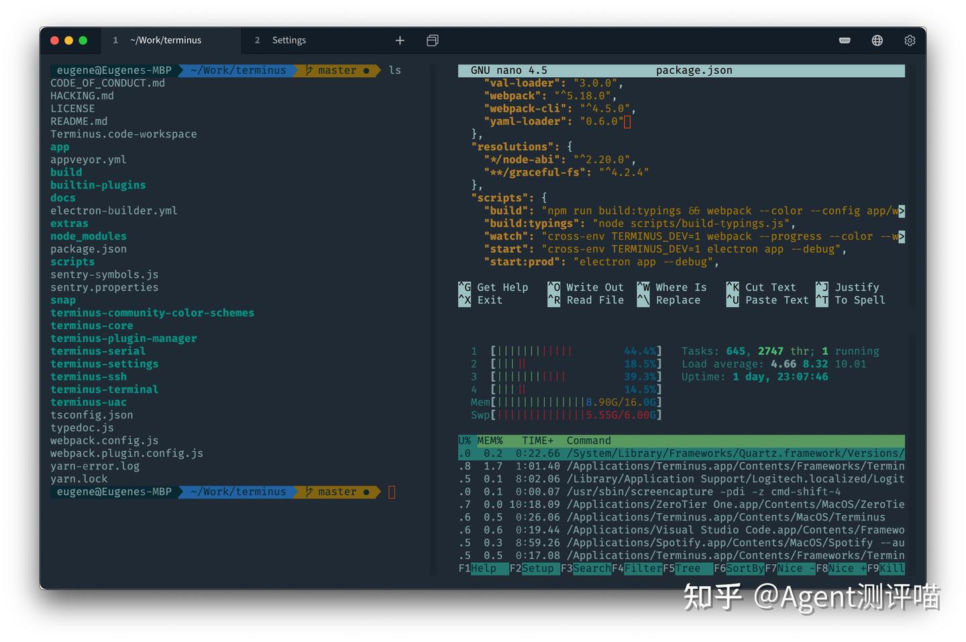The width and height of the screenshot is (966, 642).
Task: Click electron-builder.yml in the ls output
Action: [x=114, y=211]
